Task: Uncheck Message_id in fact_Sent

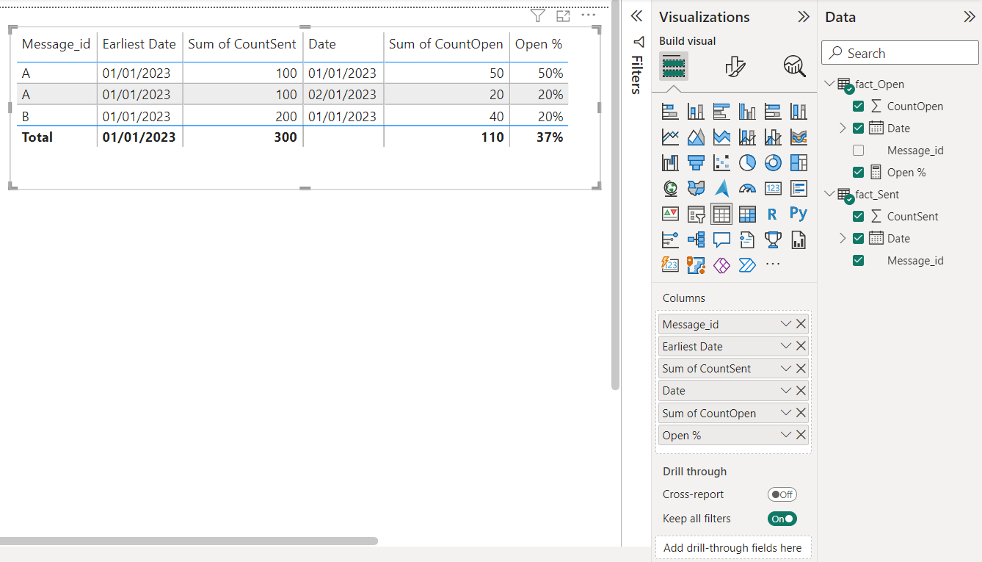Action: click(858, 260)
